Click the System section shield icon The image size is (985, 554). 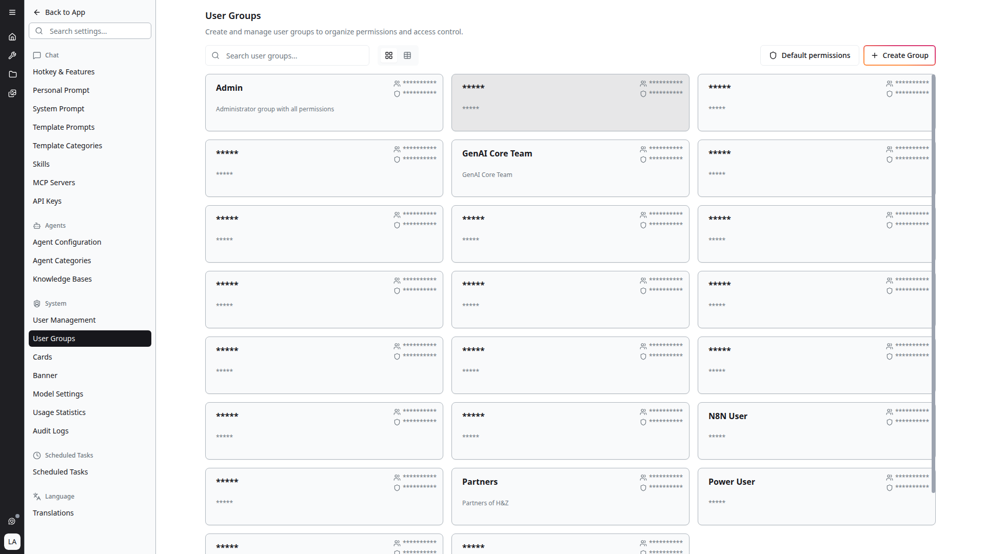pyautogui.click(x=37, y=304)
